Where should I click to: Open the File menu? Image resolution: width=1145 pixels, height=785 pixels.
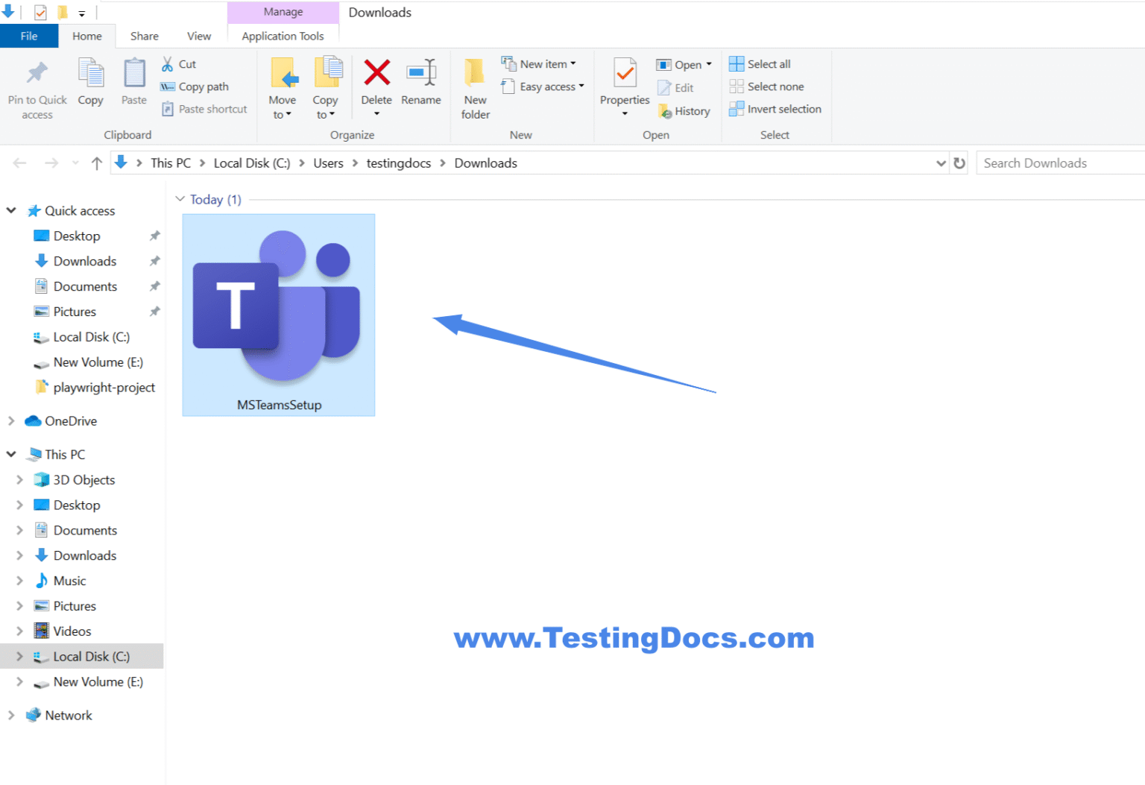29,35
